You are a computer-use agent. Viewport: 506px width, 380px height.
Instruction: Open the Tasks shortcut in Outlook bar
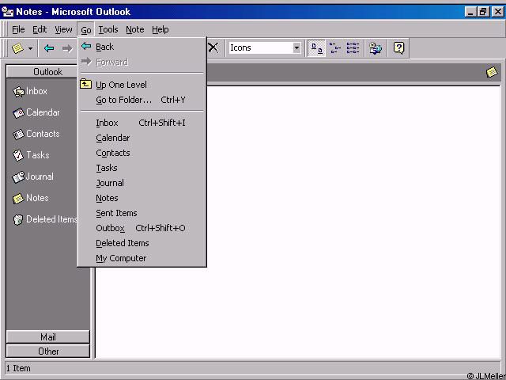pos(31,155)
